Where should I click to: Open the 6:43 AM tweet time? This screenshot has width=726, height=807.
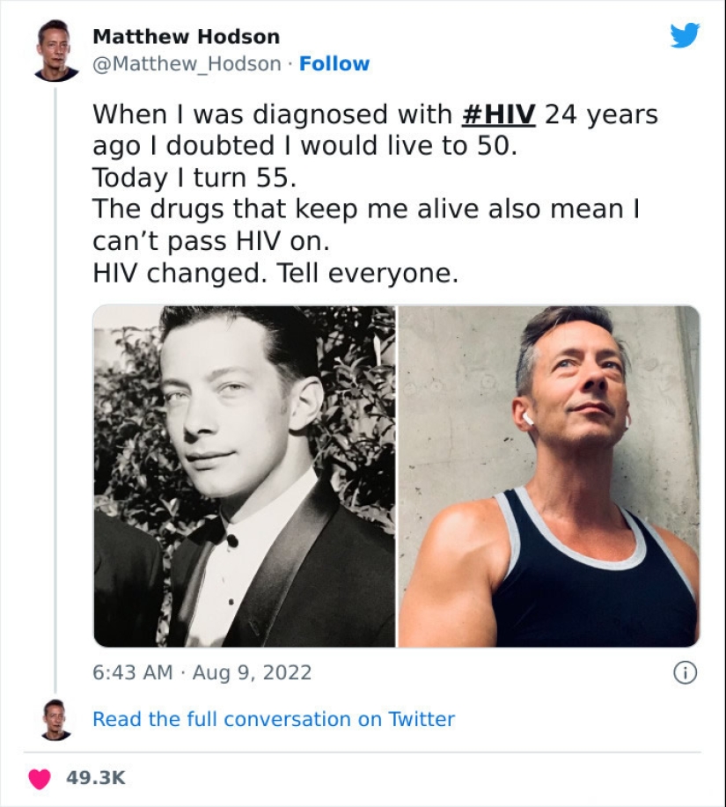132,673
